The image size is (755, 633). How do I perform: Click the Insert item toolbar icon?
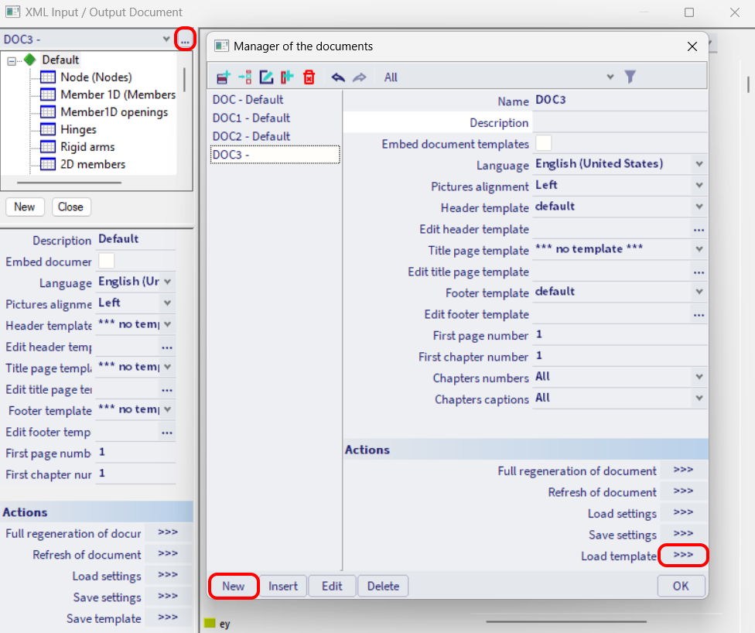(x=245, y=77)
